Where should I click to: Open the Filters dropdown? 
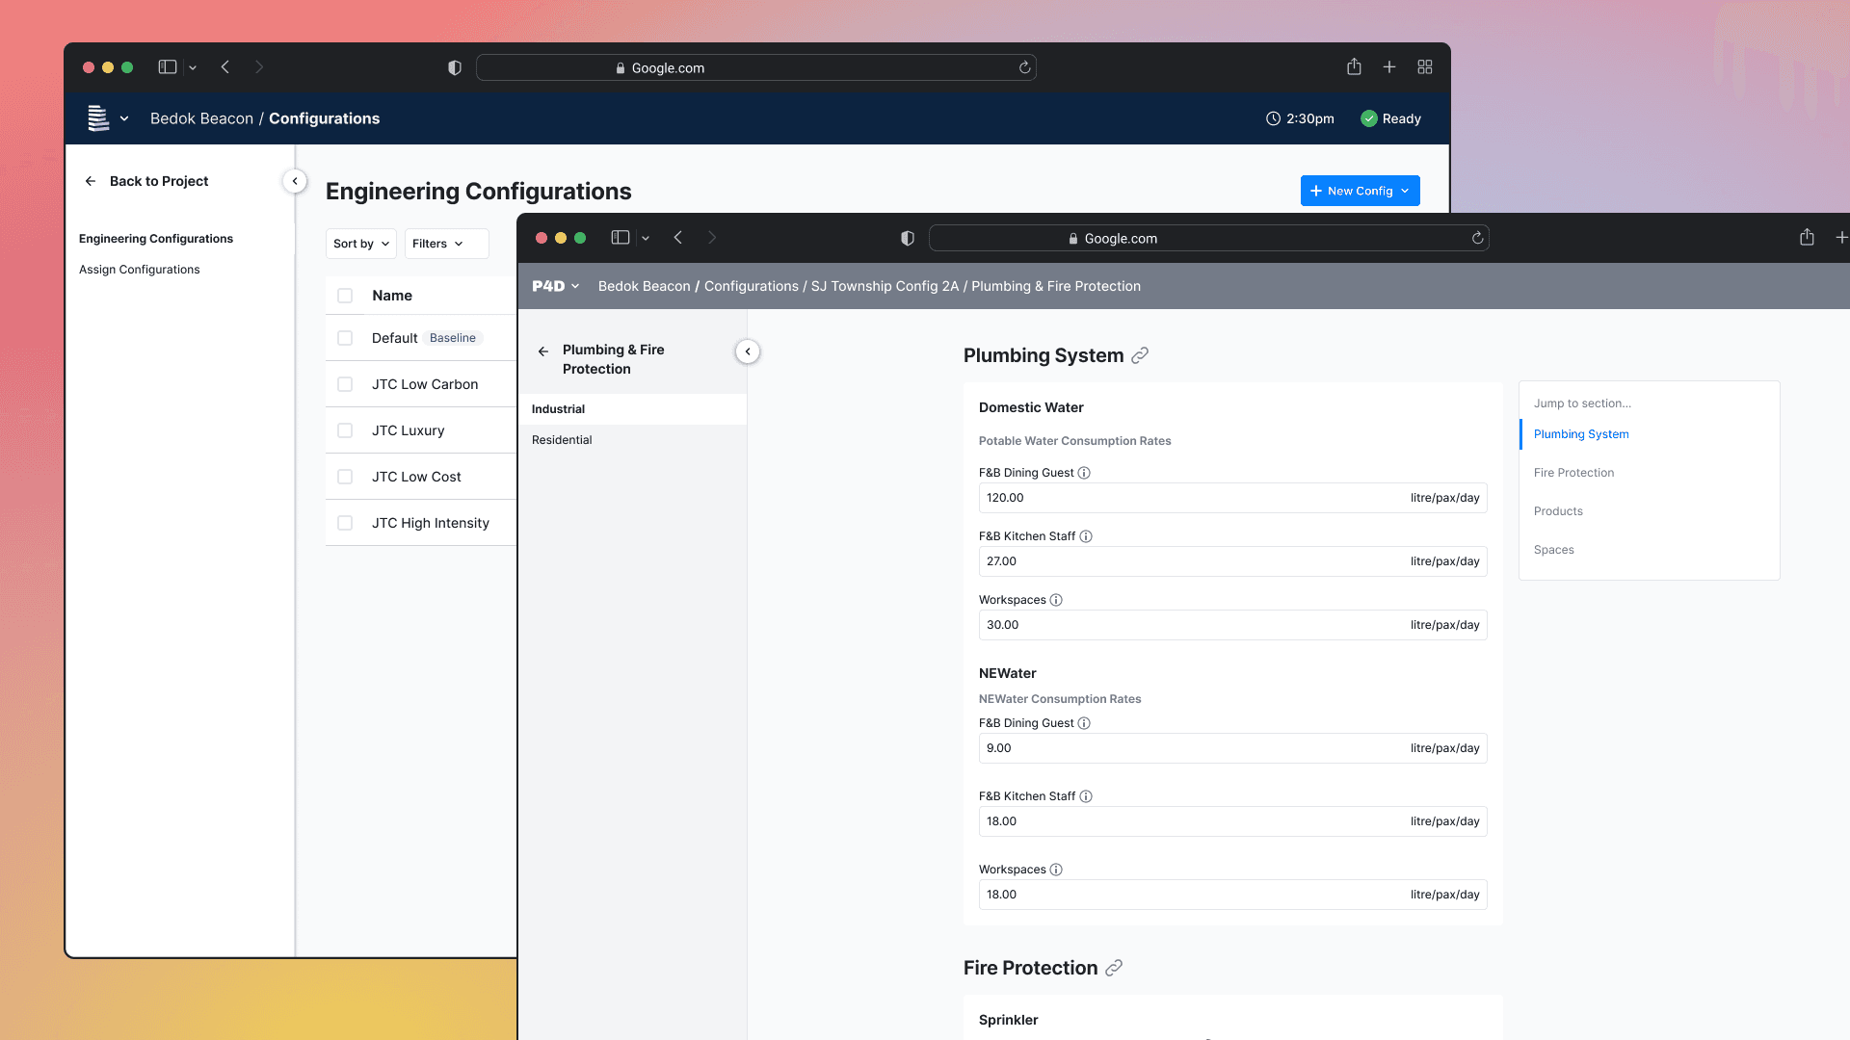point(446,244)
